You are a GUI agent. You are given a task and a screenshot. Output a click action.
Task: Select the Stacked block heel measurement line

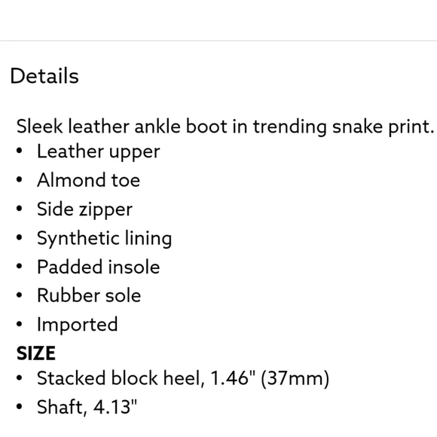click(183, 378)
